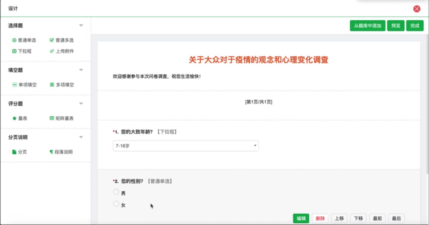This screenshot has width=429, height=225.
Task: Insert a 分页 page break
Action: tap(20, 152)
